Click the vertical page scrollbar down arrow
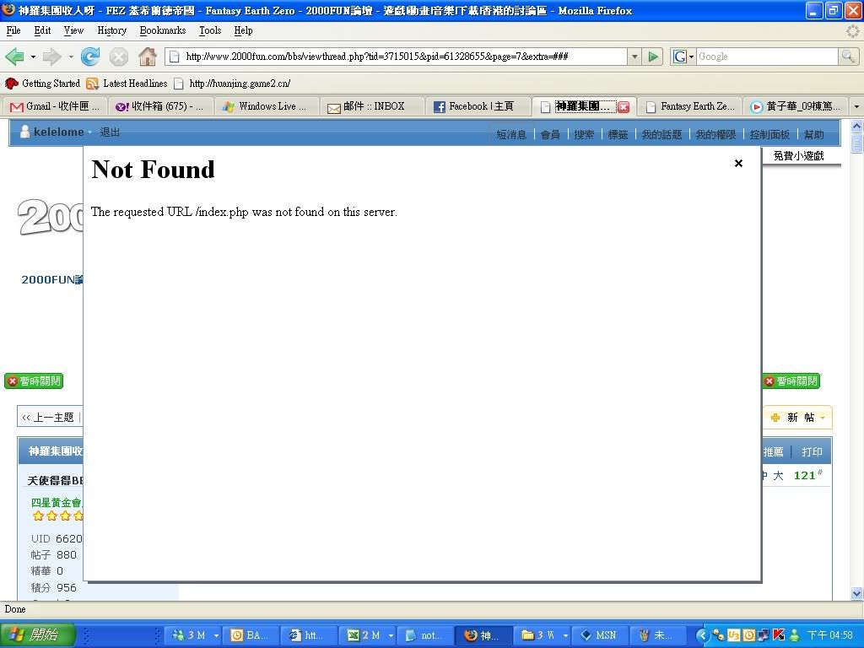Screen dimensions: 864x648 (x=856, y=594)
